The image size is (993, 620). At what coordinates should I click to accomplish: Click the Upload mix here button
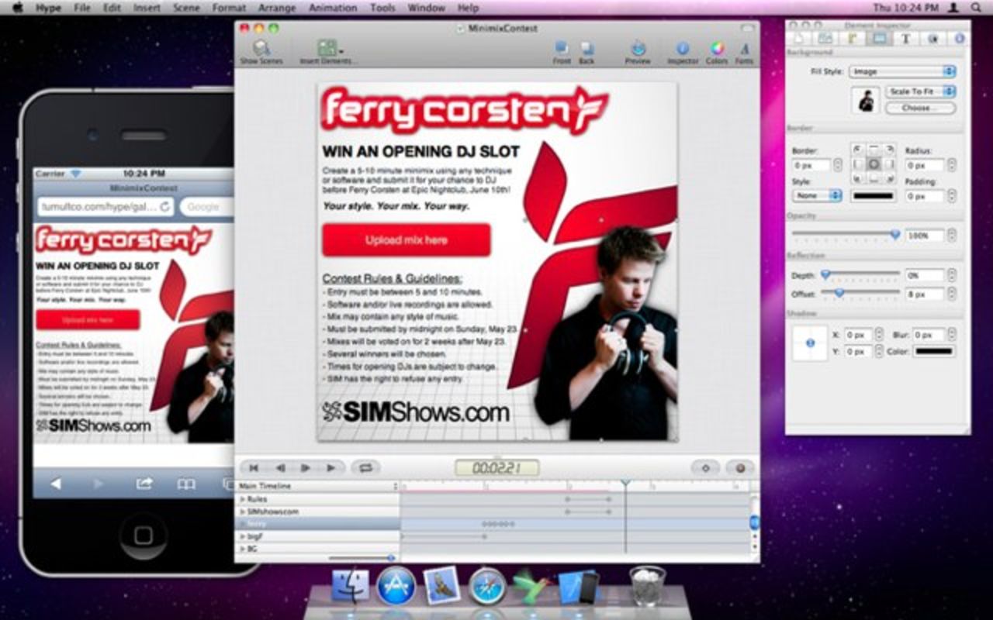pyautogui.click(x=407, y=240)
